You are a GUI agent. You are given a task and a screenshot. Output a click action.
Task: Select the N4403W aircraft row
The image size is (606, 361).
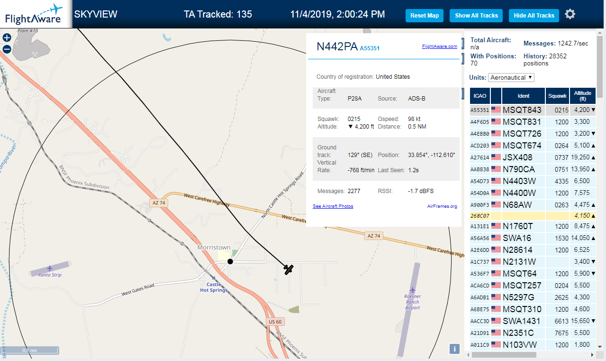pos(533,181)
